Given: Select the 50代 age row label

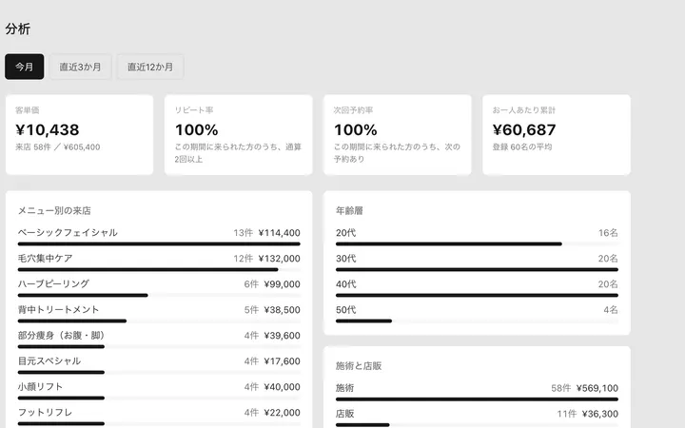Looking at the screenshot, I should 346,310.
